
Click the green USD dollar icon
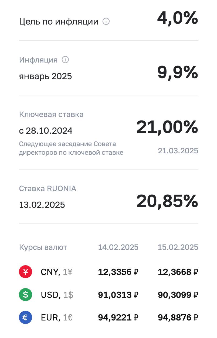coord(26,295)
